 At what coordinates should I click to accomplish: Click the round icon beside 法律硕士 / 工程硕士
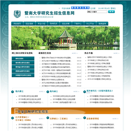48,118
